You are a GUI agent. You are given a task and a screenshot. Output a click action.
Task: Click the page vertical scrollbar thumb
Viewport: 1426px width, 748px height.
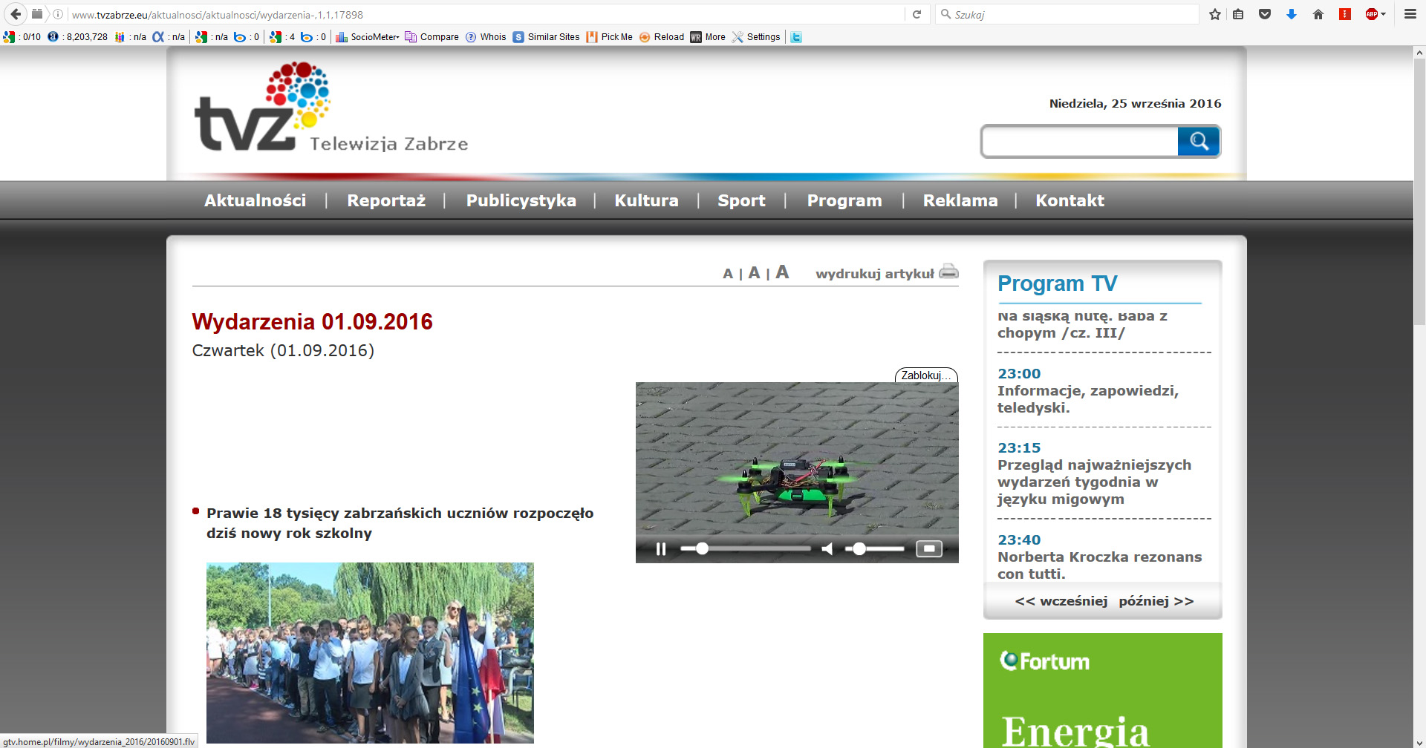(1419, 193)
